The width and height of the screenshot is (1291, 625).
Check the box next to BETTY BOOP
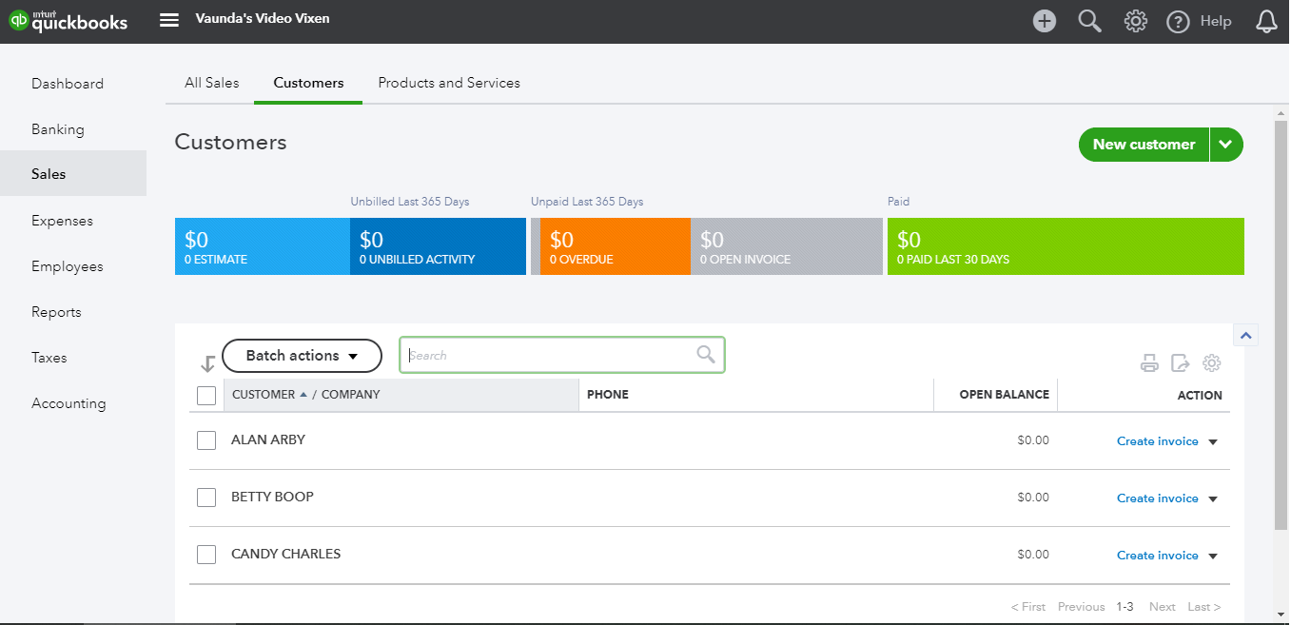click(206, 498)
